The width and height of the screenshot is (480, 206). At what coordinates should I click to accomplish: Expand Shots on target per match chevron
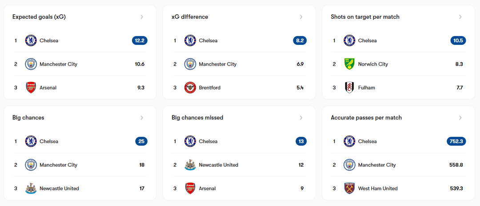(460, 17)
